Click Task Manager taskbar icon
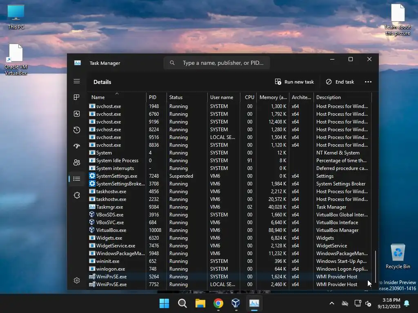The width and height of the screenshot is (418, 313). [254, 303]
